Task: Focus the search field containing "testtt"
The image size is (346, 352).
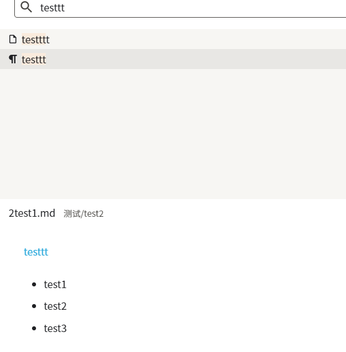Action: [x=172, y=7]
